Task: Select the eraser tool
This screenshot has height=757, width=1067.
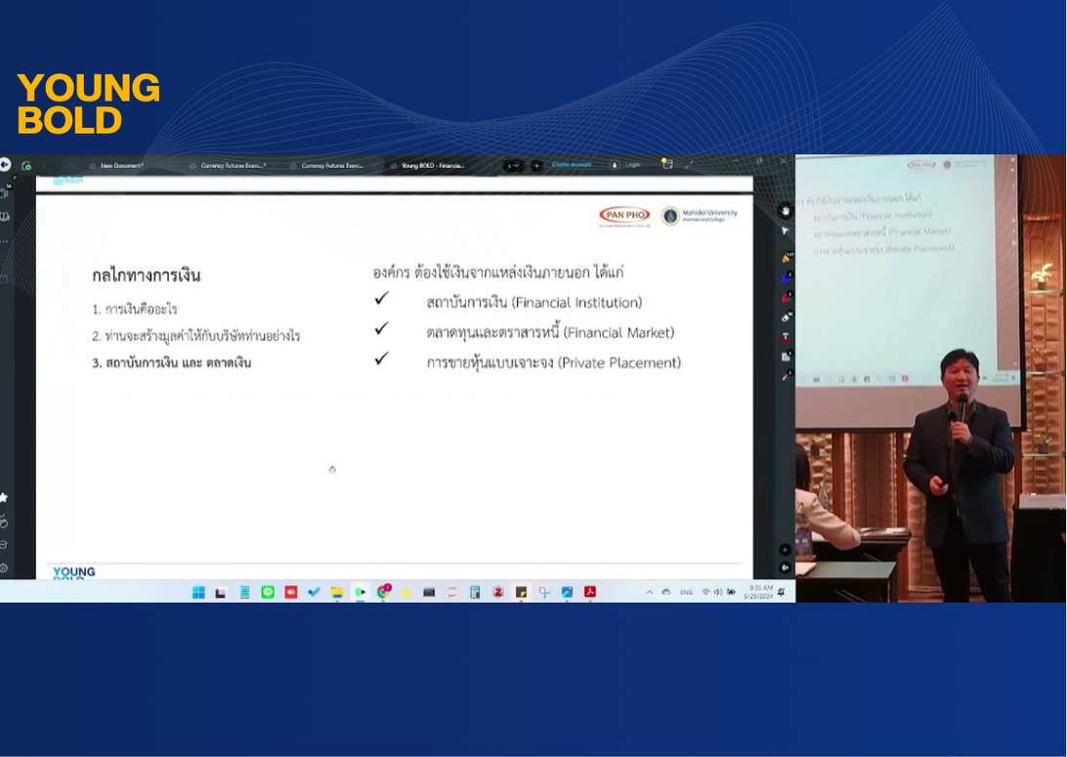Action: pyautogui.click(x=786, y=316)
